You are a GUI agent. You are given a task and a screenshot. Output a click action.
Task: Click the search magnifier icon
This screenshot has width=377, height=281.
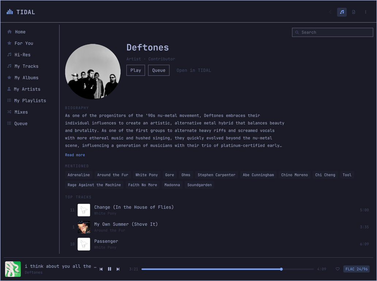click(297, 32)
